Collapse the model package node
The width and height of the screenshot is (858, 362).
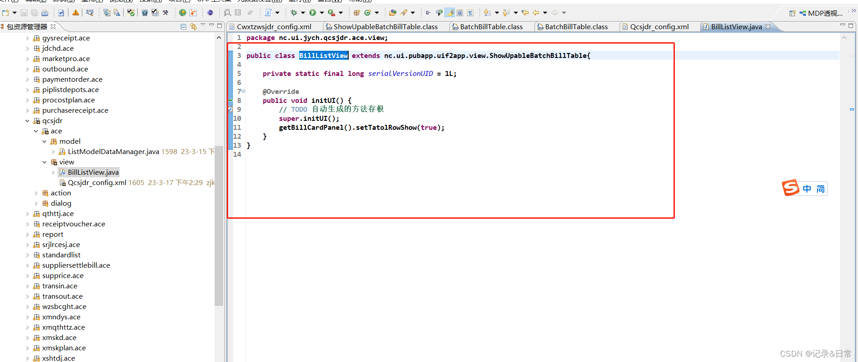[x=45, y=141]
